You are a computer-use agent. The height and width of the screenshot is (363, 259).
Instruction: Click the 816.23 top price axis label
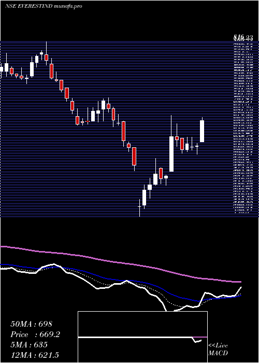coord(243,37)
